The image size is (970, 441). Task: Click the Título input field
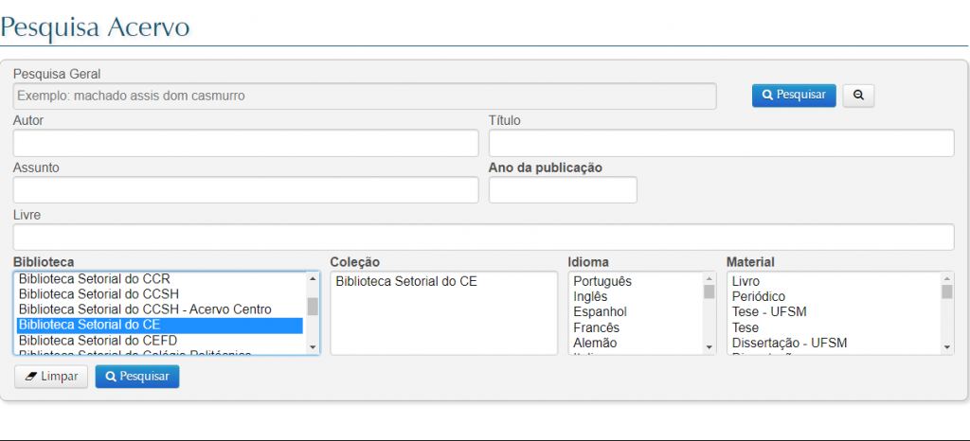click(720, 144)
